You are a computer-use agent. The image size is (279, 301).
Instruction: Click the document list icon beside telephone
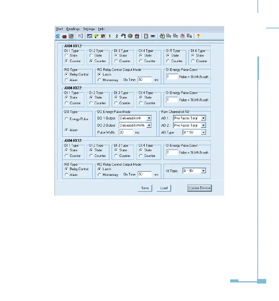click(x=71, y=36)
